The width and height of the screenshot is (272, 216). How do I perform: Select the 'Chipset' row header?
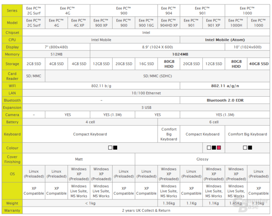[x=12, y=32]
